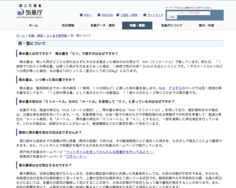Image resolution: width=236 pixels, height=188 pixels.
Task: Open the ENGLISH version link
Action: click(107, 15)
